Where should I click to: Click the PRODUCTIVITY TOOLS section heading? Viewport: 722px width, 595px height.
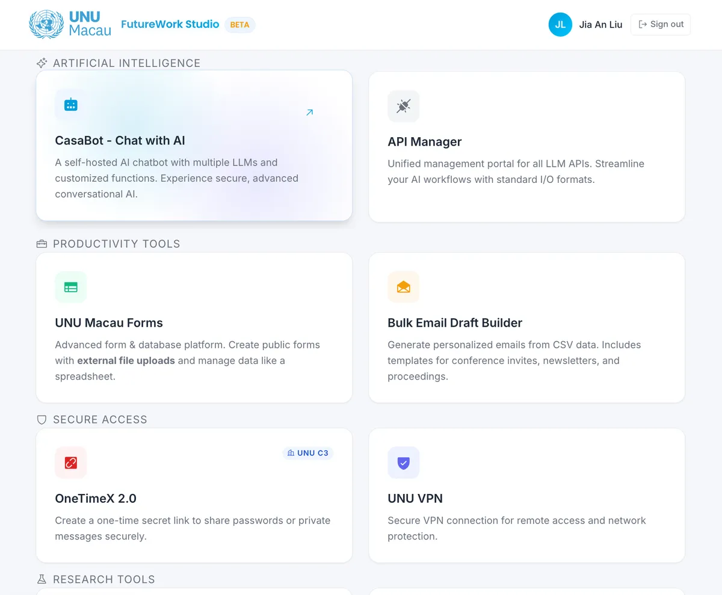coord(117,244)
